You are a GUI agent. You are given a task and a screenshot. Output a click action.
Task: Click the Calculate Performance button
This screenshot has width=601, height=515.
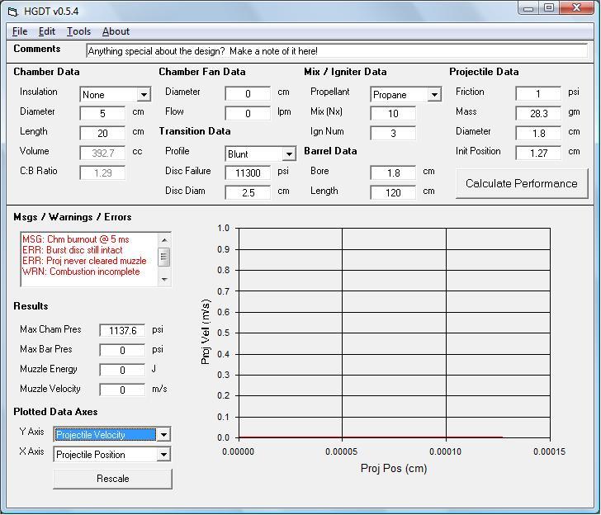pyautogui.click(x=521, y=183)
